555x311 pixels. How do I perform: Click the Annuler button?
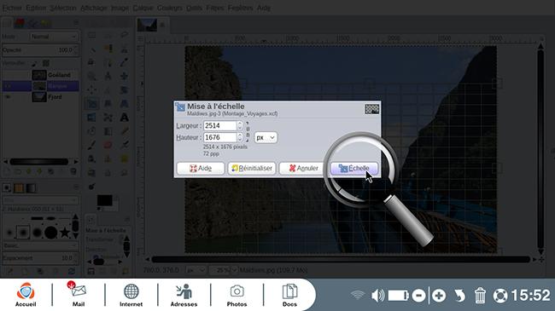coord(303,168)
